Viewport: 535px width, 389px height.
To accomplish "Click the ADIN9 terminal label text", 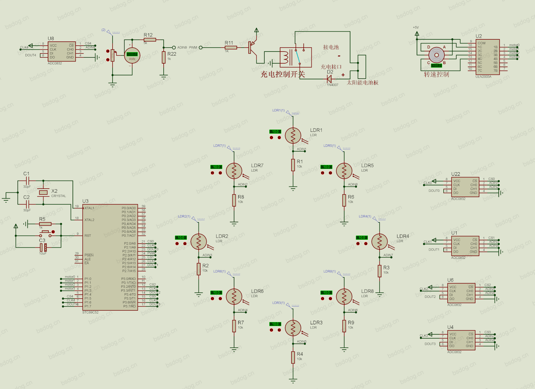I will click(182, 47).
